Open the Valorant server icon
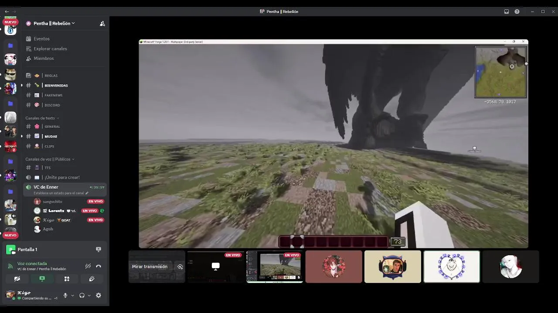Viewport: 558px width, 313px height. [x=10, y=147]
